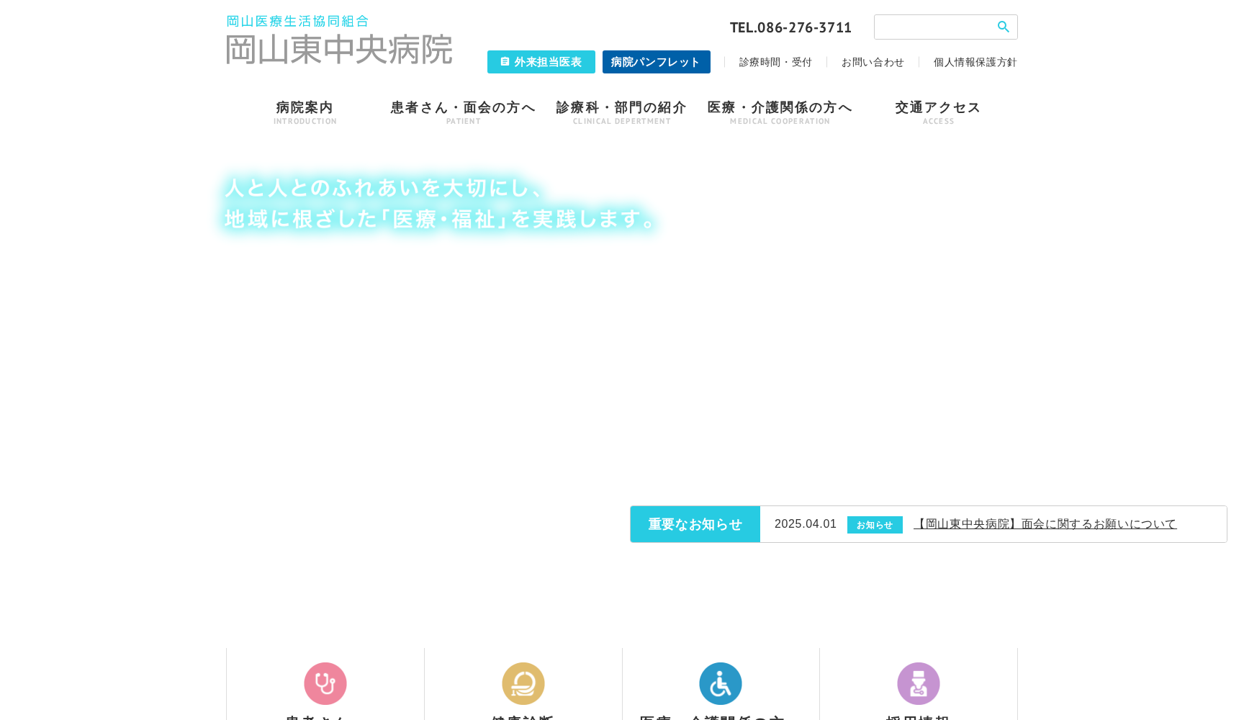Image resolution: width=1244 pixels, height=720 pixels.
Task: Open the 交通アクセス menu item
Action: [x=937, y=108]
